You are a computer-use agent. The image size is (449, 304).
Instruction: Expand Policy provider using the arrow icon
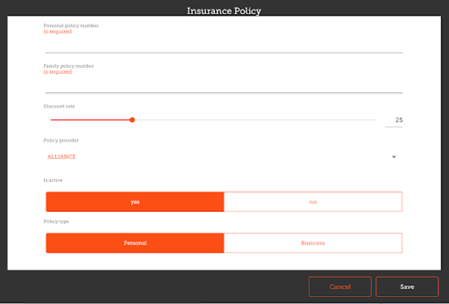394,157
